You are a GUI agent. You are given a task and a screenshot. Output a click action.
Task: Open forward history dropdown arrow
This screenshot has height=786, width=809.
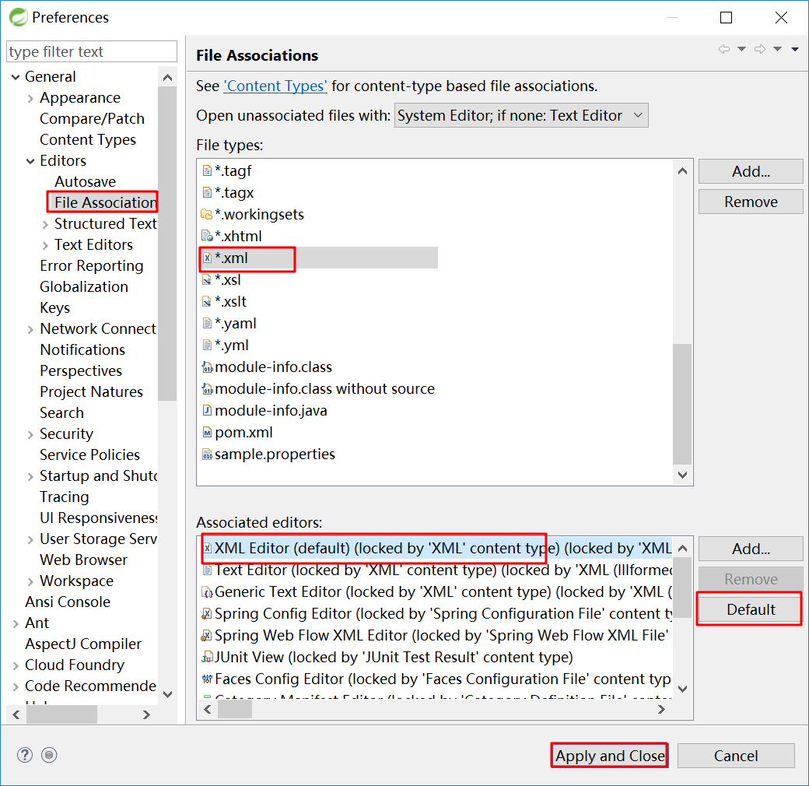778,49
